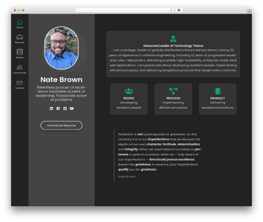Click the Perfection is not a prerequisite quote

point(159,152)
